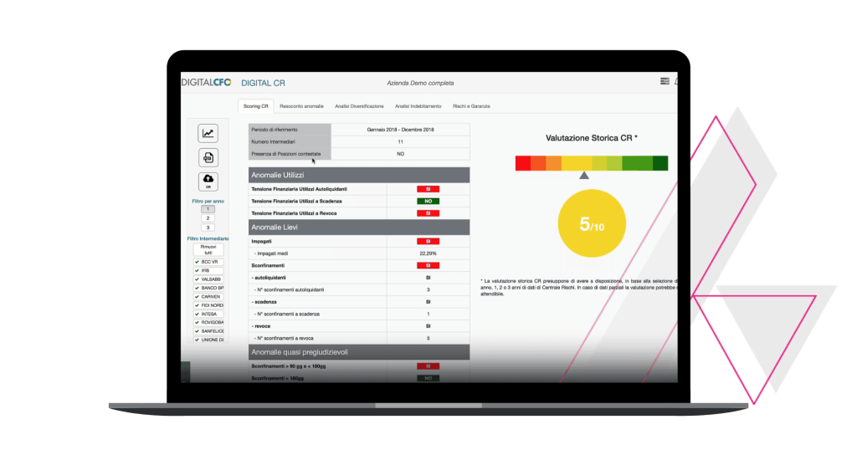
Task: Click the Numero Intermediari value 11
Action: (x=400, y=142)
